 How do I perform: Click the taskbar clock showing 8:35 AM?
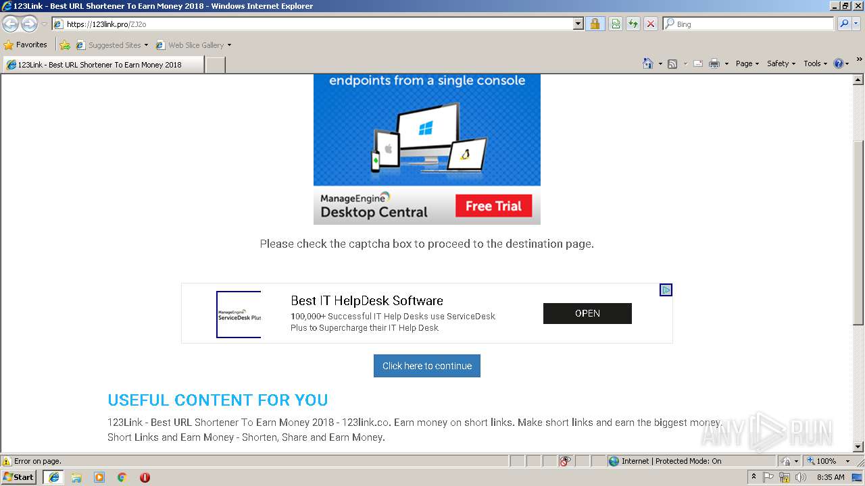pyautogui.click(x=831, y=477)
